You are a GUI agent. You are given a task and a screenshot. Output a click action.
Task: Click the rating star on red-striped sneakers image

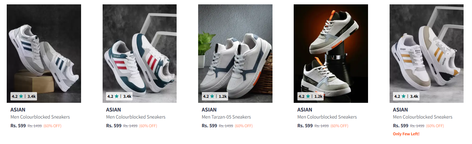(117, 96)
